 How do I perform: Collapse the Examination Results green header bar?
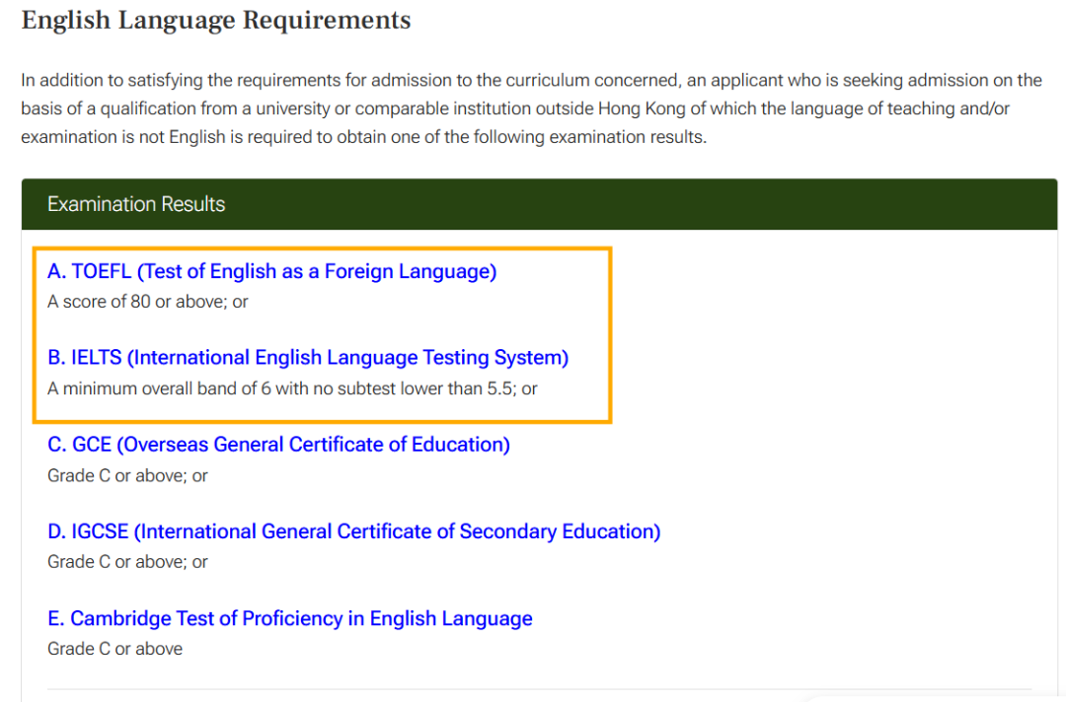[539, 204]
